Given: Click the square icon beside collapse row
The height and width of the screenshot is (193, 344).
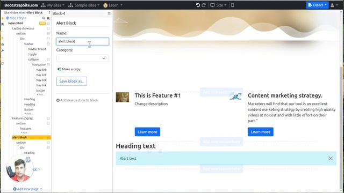Looking at the screenshot, I should pos(48,60).
